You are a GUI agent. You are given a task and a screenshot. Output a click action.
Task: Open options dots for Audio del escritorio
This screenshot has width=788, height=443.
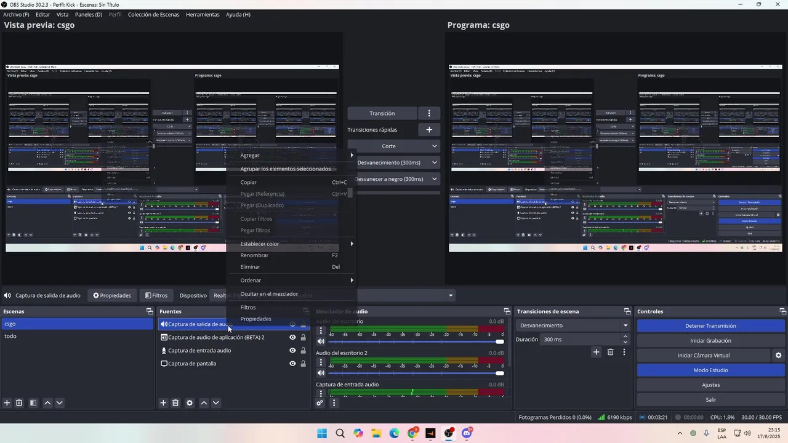321,330
